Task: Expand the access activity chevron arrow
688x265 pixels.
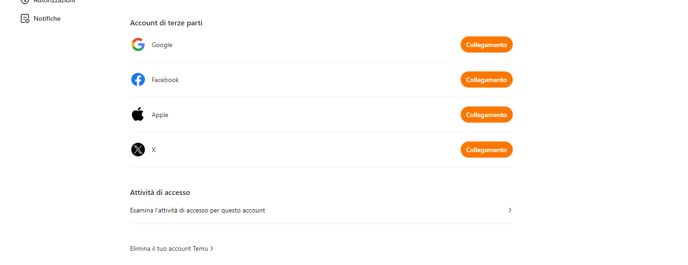Action: click(x=510, y=210)
